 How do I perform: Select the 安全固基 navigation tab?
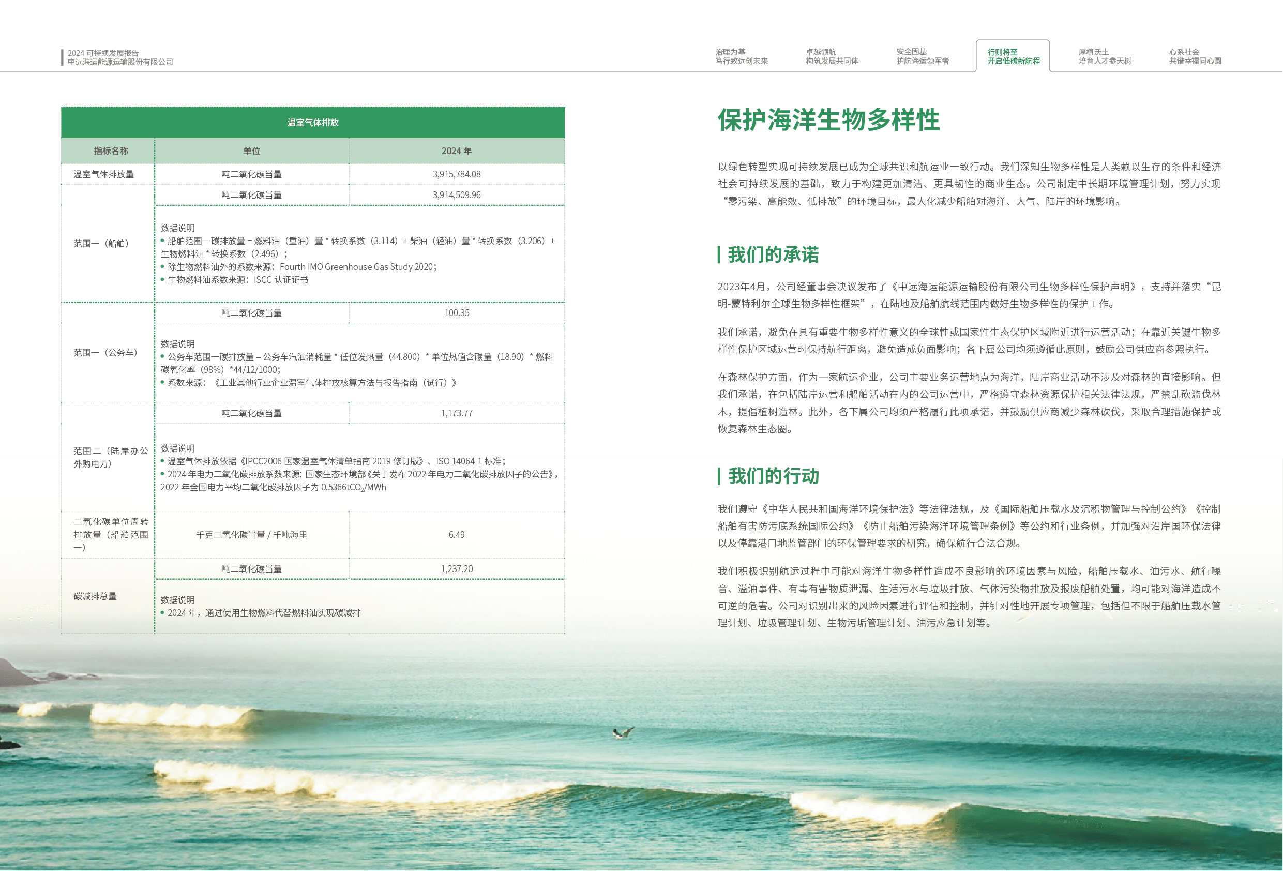tap(923, 56)
